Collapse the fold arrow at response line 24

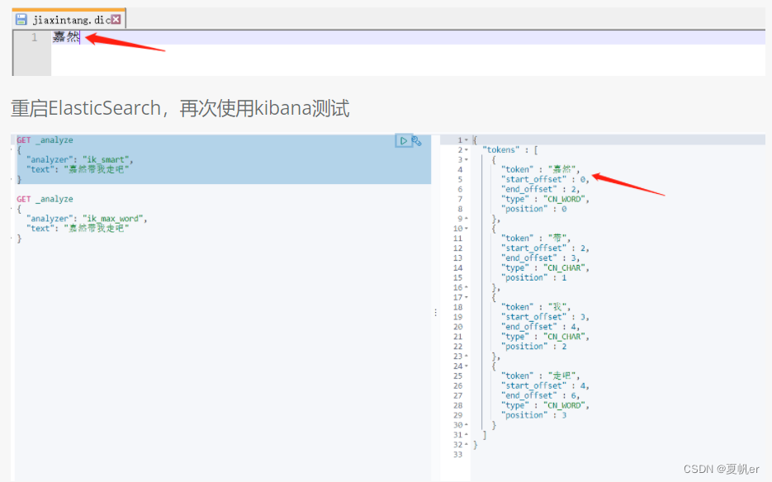tap(467, 366)
